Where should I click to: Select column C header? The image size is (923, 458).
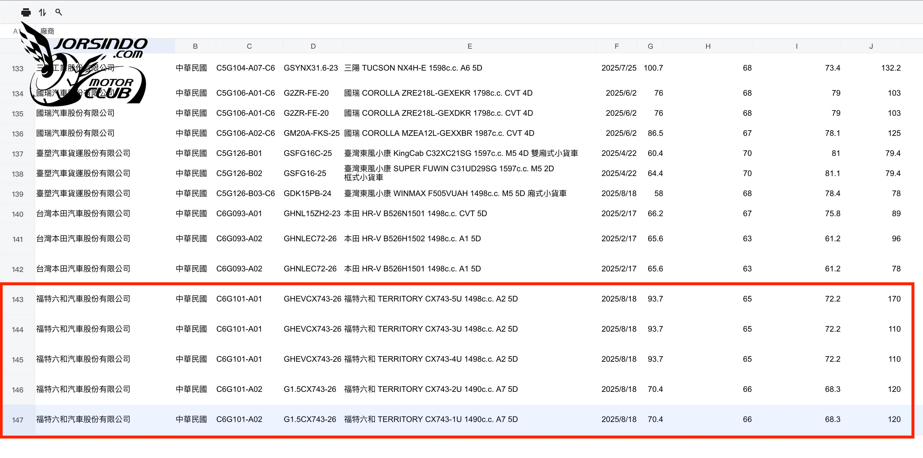(x=249, y=46)
